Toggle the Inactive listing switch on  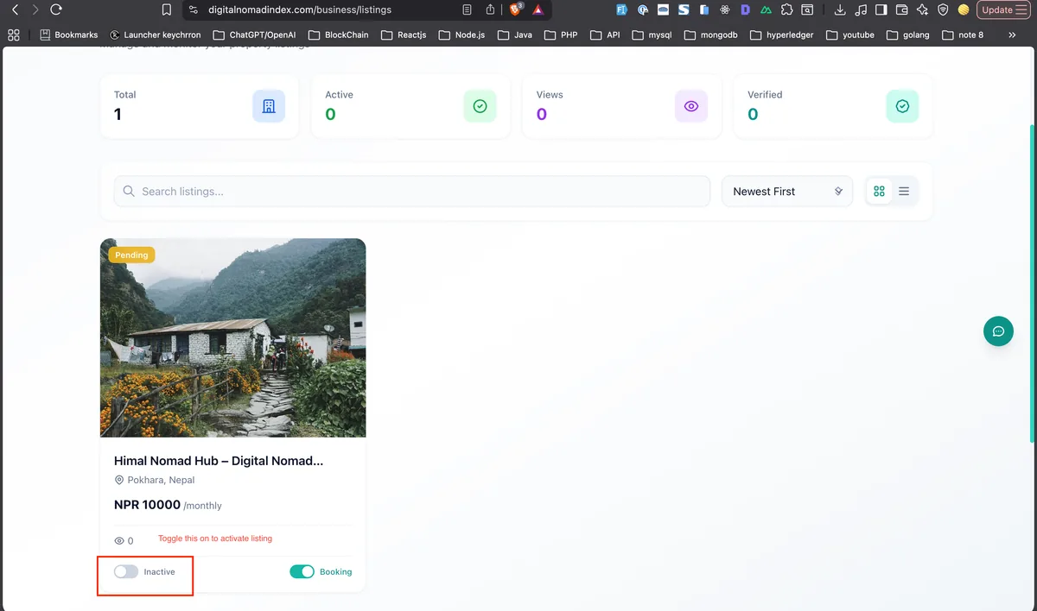125,571
